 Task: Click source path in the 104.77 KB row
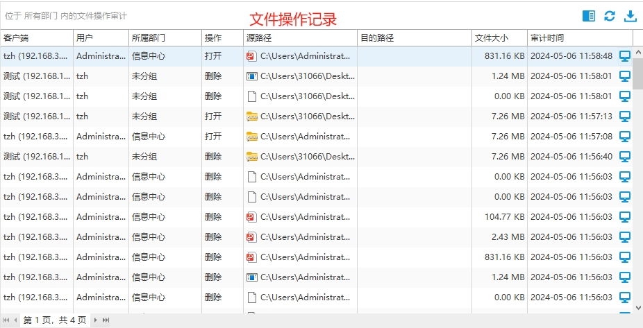(x=305, y=217)
